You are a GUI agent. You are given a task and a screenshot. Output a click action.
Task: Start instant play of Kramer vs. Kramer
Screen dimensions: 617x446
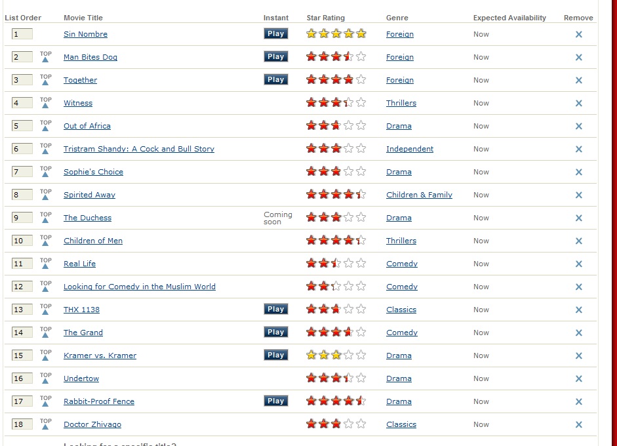275,355
